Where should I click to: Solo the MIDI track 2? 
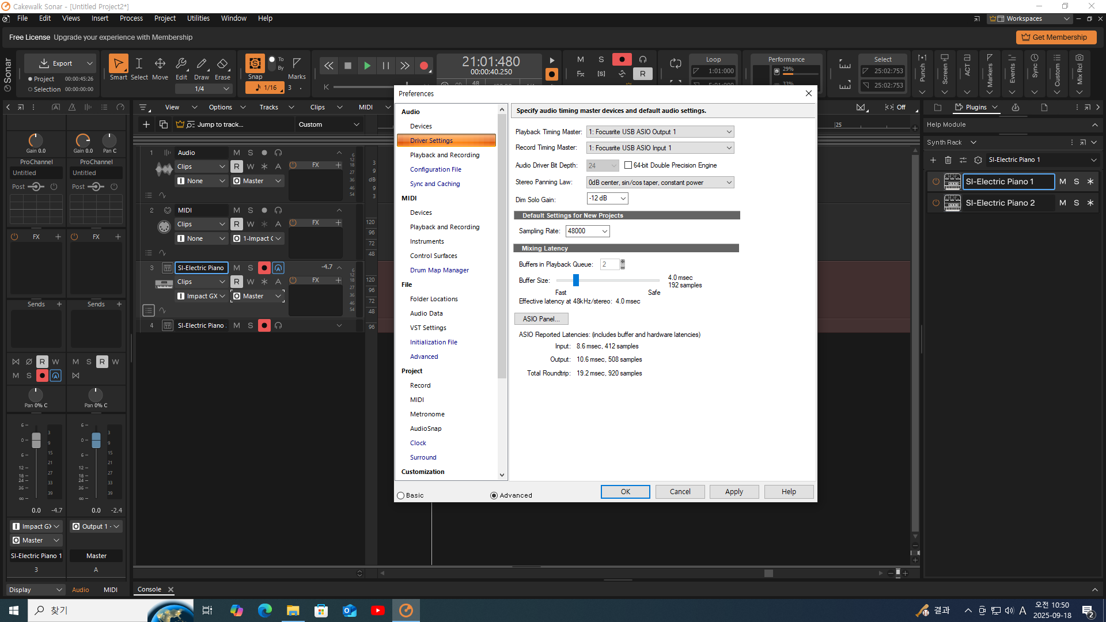click(x=251, y=210)
